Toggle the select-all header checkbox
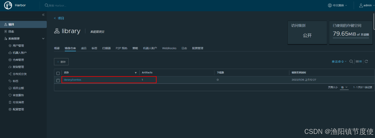 pos(58,73)
